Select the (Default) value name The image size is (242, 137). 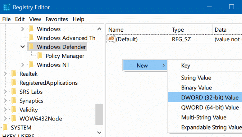point(127,39)
